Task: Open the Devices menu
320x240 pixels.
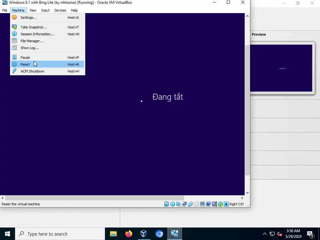Action: click(60, 10)
